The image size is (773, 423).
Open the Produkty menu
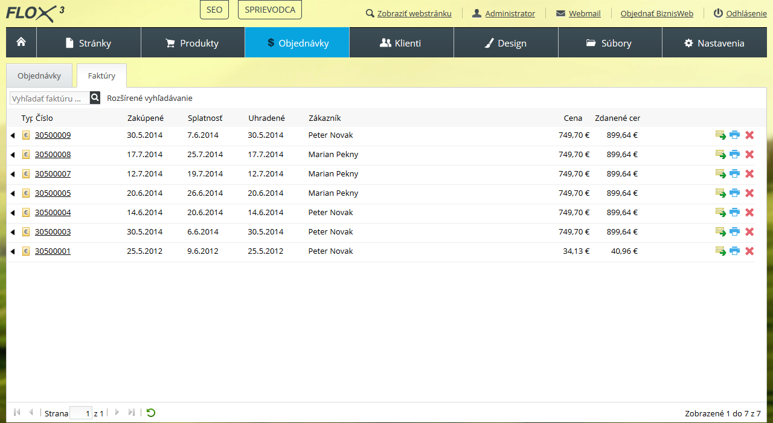193,43
